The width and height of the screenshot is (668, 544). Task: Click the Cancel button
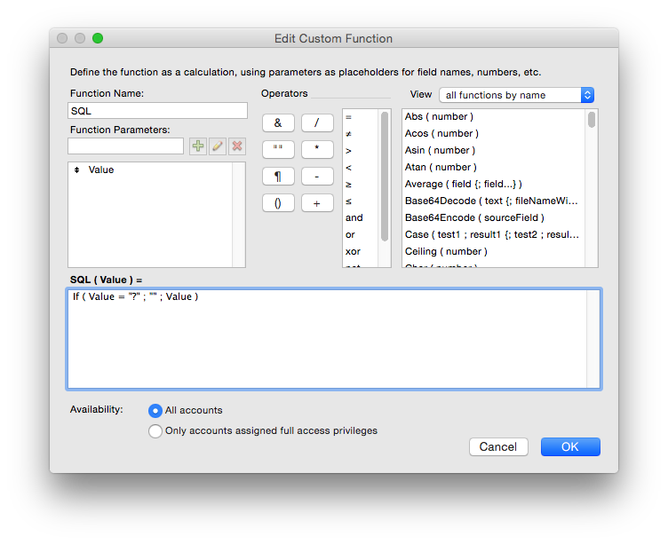(498, 446)
